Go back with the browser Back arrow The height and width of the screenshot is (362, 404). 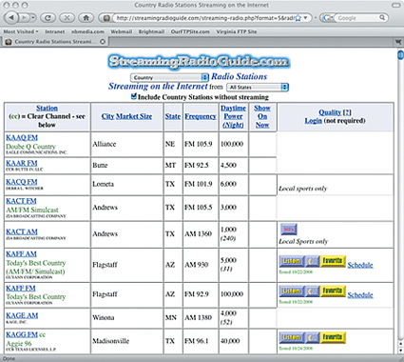12,18
